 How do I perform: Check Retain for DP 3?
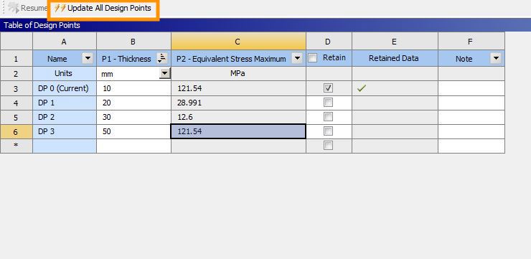(x=328, y=131)
